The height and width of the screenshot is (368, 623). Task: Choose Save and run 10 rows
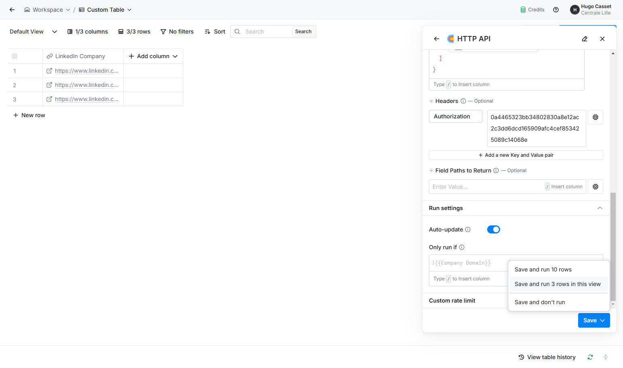click(559, 269)
